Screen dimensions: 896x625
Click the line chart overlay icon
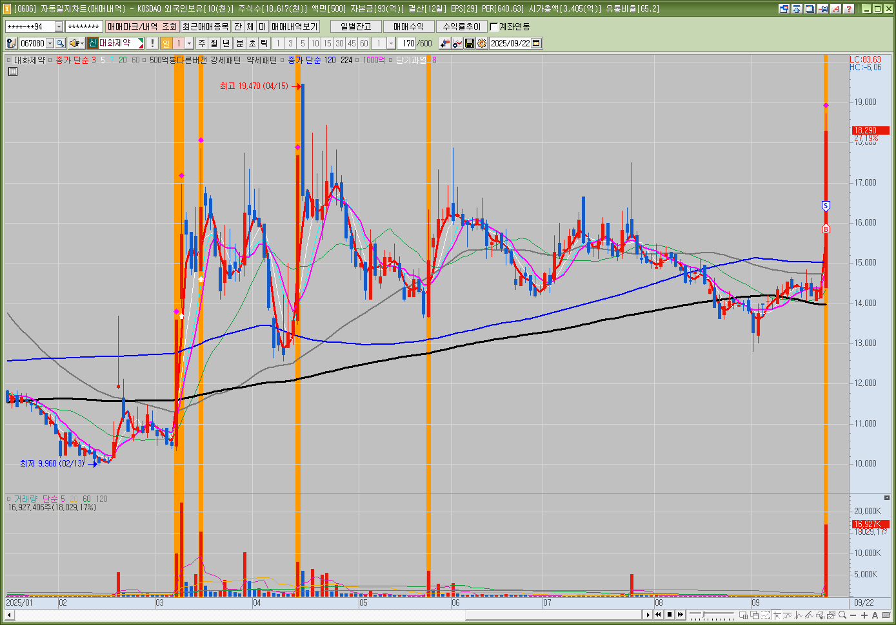tap(457, 43)
